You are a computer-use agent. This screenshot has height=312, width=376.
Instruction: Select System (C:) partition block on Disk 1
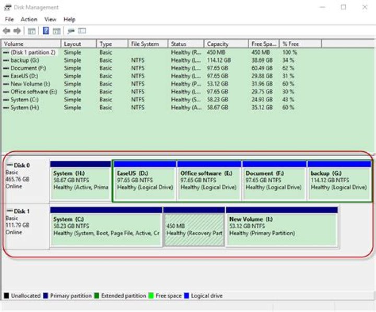click(x=106, y=226)
